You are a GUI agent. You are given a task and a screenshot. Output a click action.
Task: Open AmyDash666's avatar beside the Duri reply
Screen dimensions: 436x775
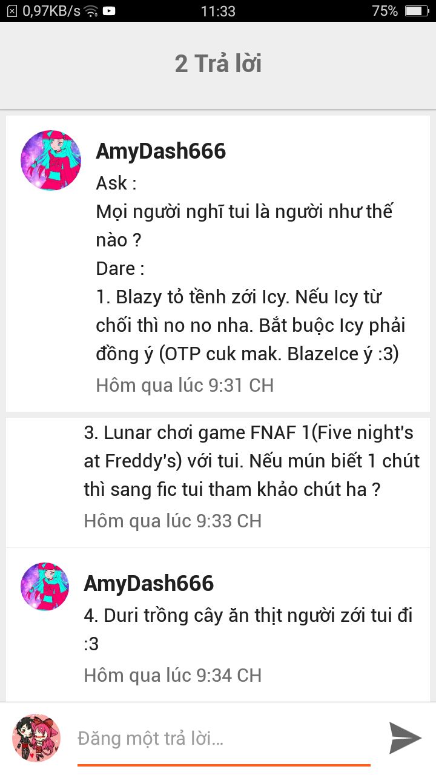(45, 586)
